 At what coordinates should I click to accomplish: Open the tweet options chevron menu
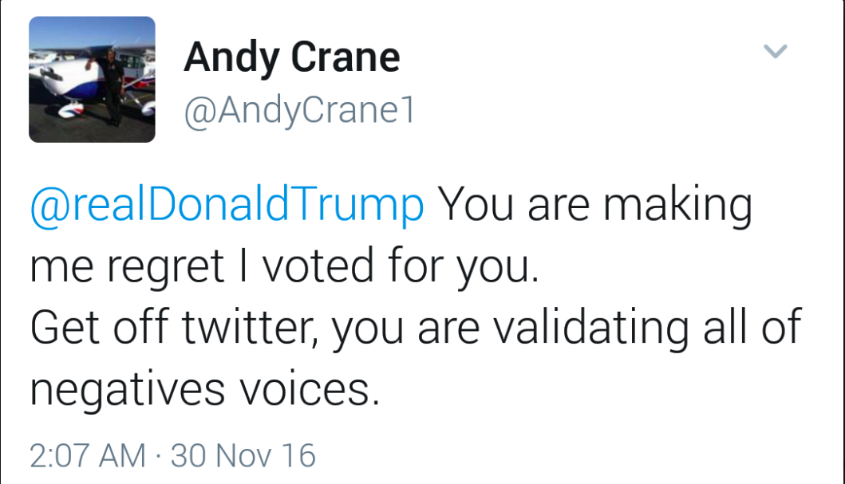tap(775, 53)
